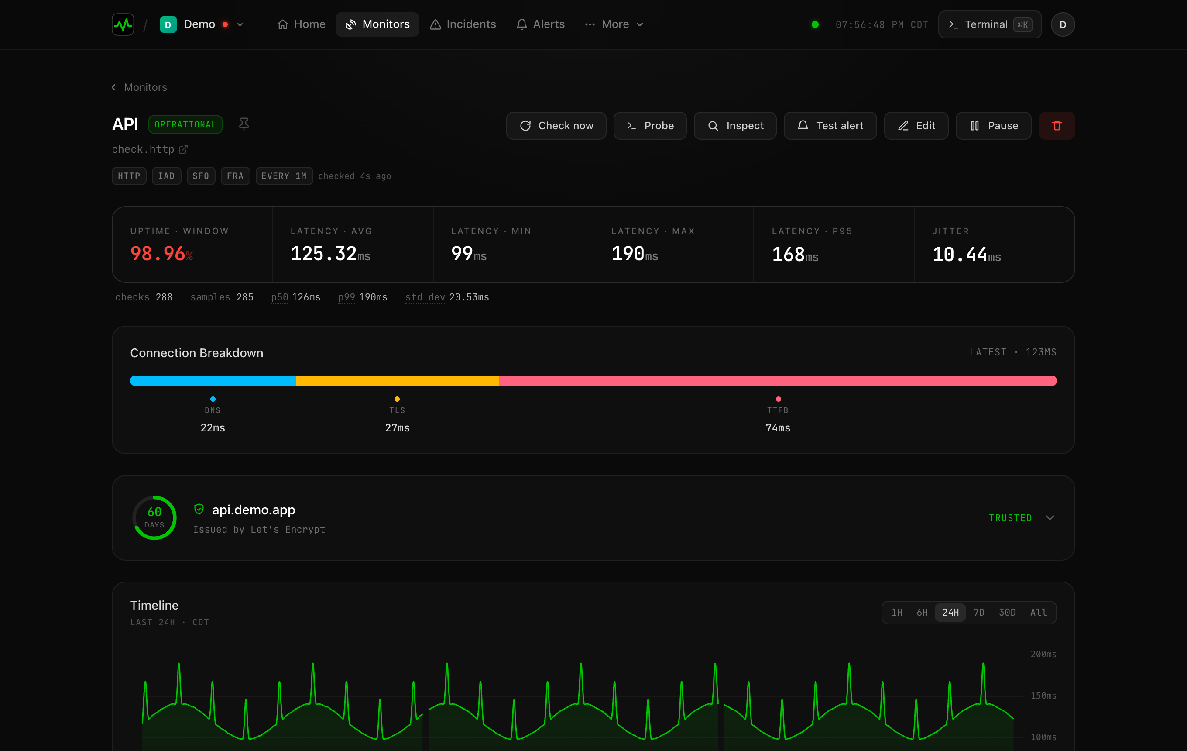Click the 60 days certificate ring
This screenshot has width=1187, height=751.
point(154,518)
